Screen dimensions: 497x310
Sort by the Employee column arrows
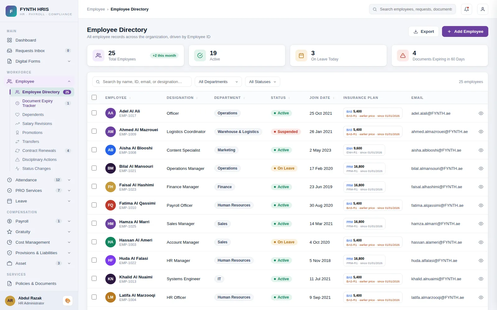(x=130, y=98)
